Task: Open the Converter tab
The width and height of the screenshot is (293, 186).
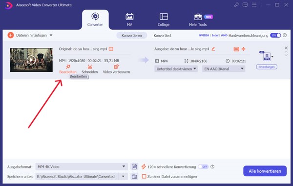Action: [x=95, y=20]
